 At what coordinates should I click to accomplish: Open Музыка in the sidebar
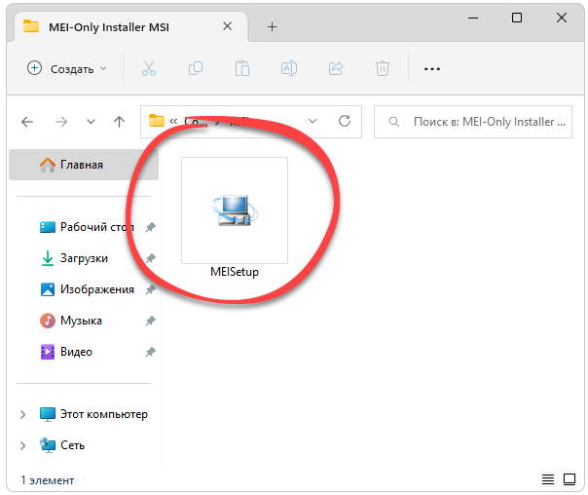(71, 321)
